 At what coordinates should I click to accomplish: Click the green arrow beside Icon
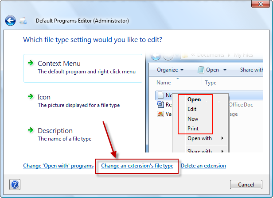31,96
